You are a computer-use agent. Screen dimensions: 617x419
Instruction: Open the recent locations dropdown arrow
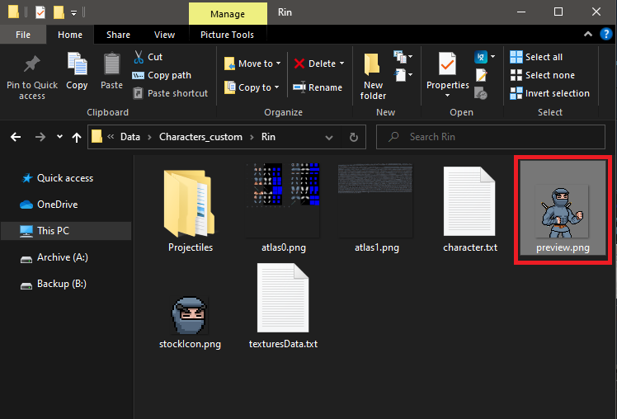(59, 137)
